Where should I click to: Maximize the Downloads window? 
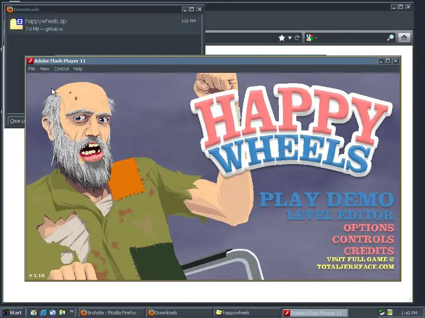pyautogui.click(x=192, y=10)
